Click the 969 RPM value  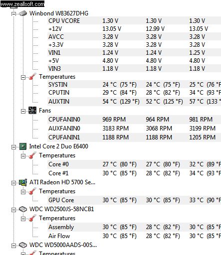click(114, 120)
